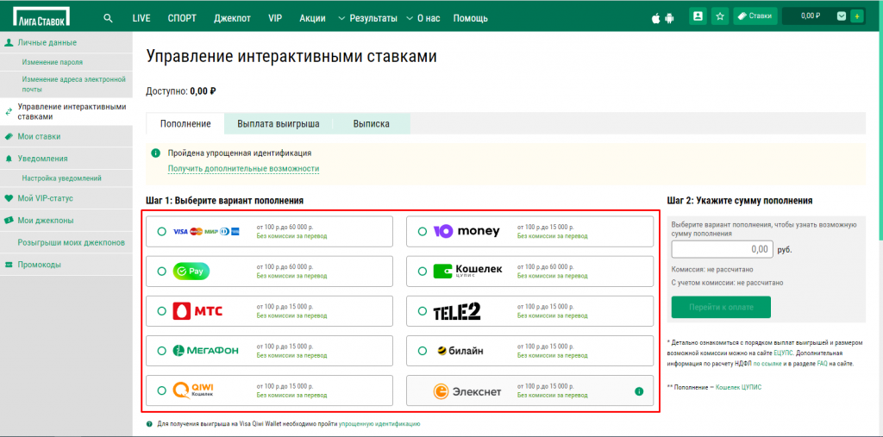Switch to the Выписка tab

tap(371, 124)
